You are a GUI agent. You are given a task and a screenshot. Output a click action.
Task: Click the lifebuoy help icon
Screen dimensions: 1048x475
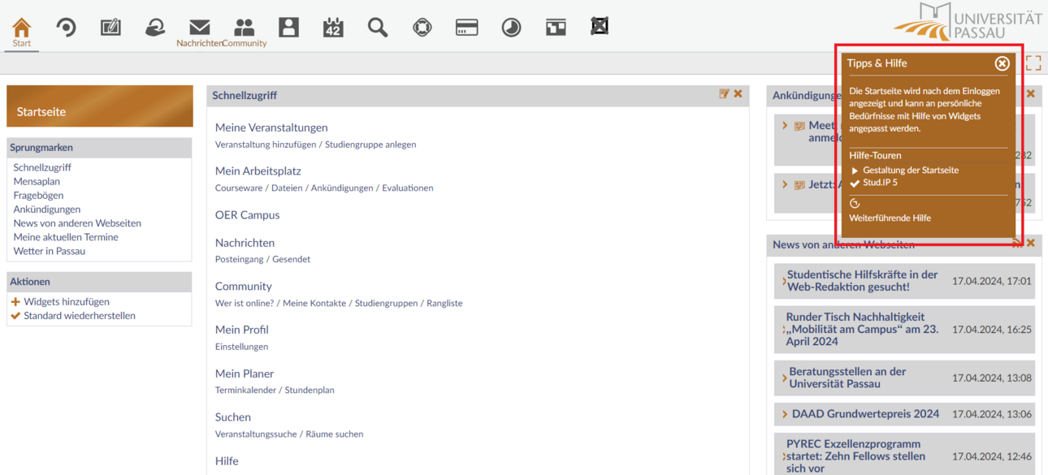pyautogui.click(x=422, y=28)
